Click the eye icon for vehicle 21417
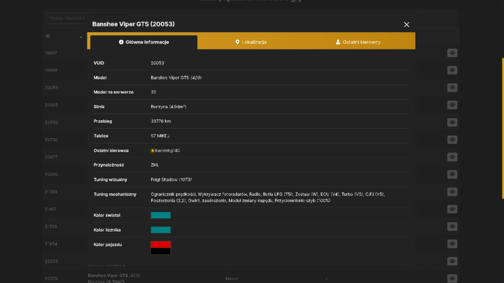This screenshot has height=283, width=504. [452, 209]
